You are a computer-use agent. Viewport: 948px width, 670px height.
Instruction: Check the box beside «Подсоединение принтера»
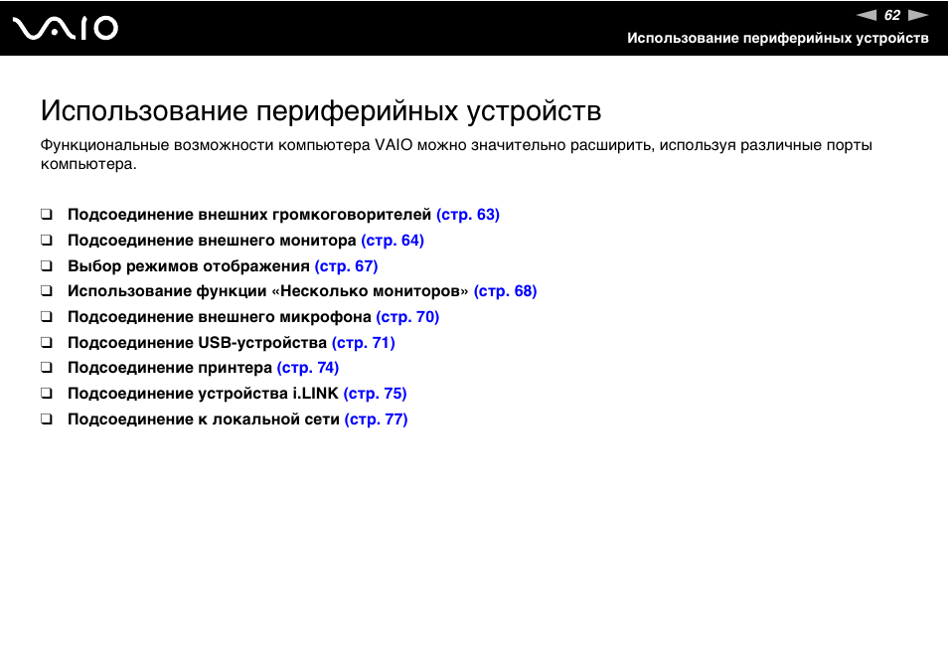46,368
